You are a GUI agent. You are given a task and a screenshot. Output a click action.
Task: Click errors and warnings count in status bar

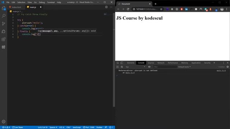[6, 128]
